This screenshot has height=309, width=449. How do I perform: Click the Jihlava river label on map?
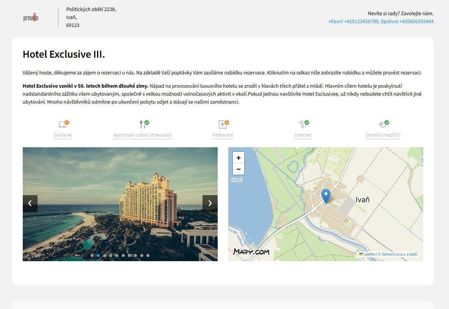click(301, 170)
